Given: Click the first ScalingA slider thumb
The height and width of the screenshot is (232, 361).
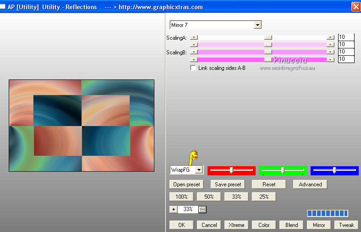Looking at the screenshot, I should click(268, 37).
